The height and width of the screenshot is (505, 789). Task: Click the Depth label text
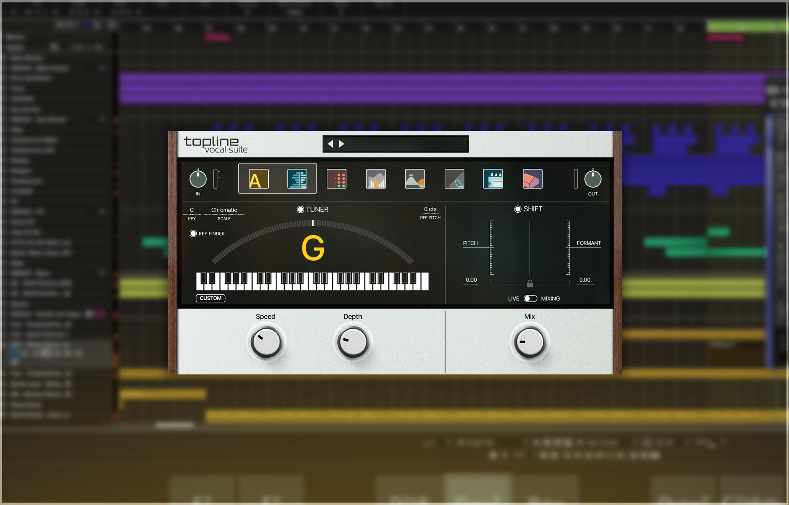pos(353,317)
